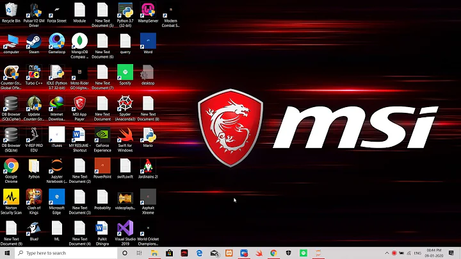This screenshot has width=461, height=259.
Task: Select the Pulkit Dhingra Word document
Action: point(102,233)
